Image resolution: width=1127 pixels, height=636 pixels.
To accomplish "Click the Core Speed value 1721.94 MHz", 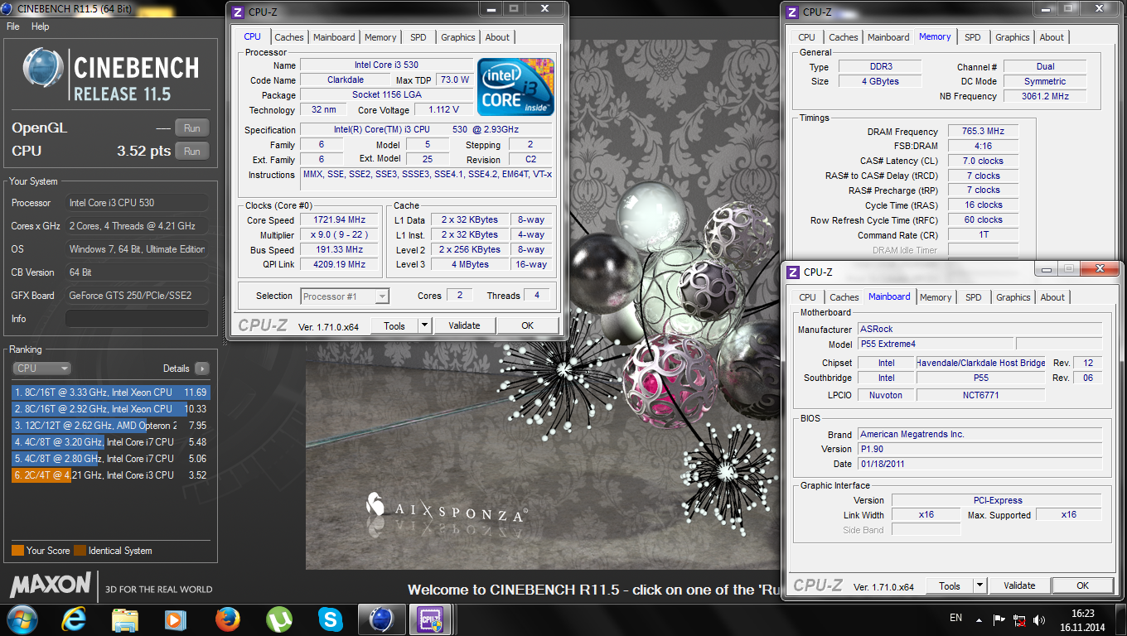I will (339, 220).
